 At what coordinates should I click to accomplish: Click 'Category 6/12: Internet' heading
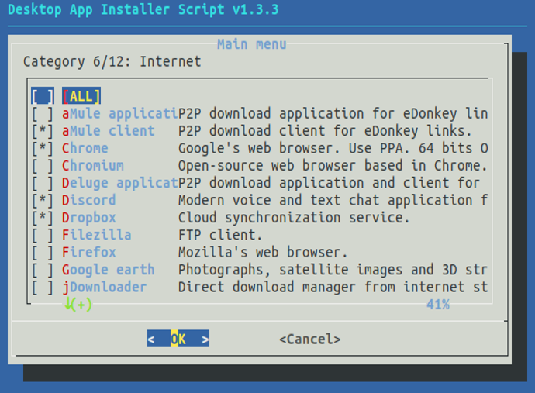tap(112, 62)
